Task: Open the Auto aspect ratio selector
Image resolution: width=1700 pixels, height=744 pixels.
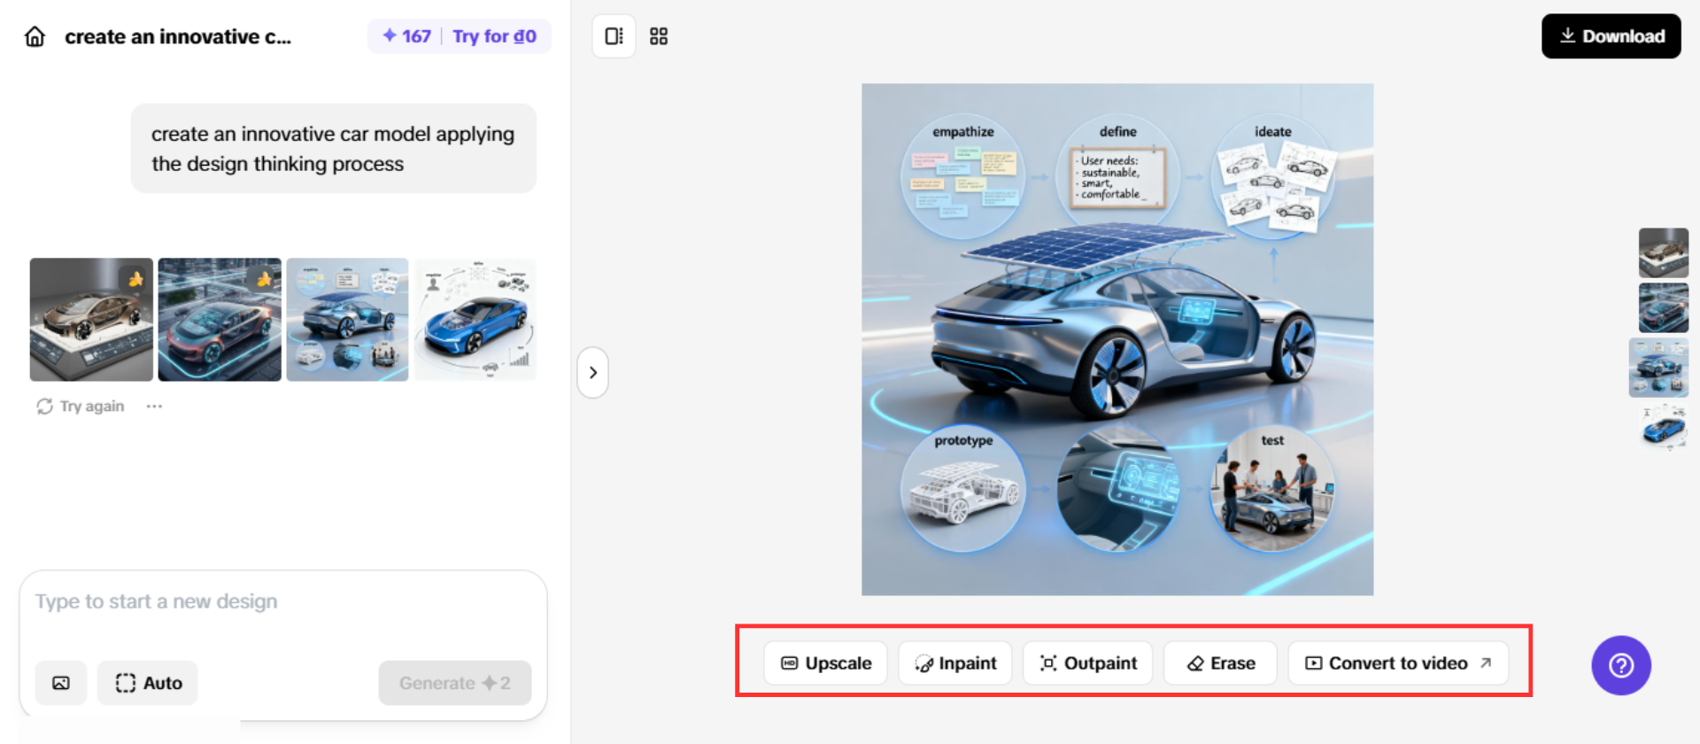Action: point(148,683)
